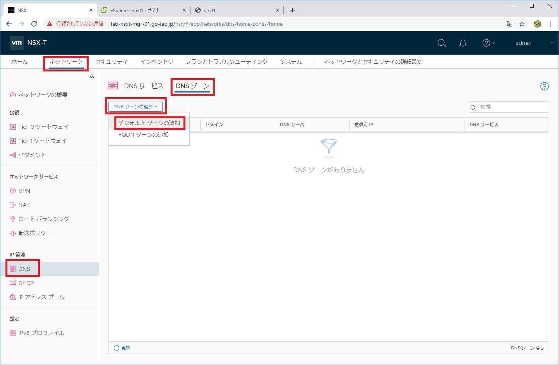Click NSX-T product title in header

[37, 43]
